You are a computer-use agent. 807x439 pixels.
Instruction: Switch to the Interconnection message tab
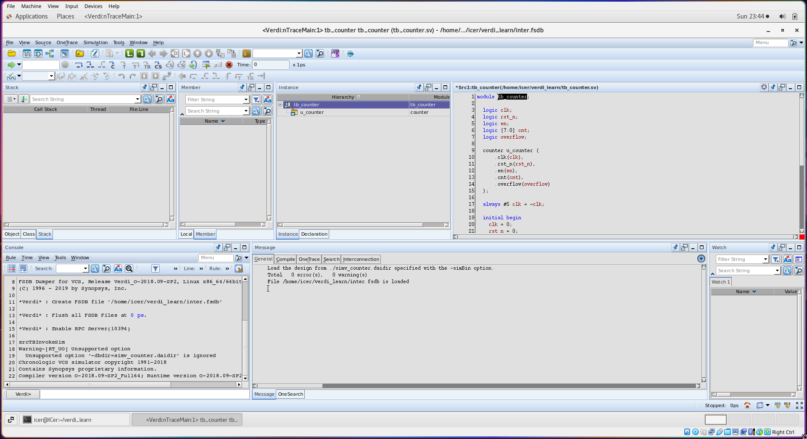[361, 259]
